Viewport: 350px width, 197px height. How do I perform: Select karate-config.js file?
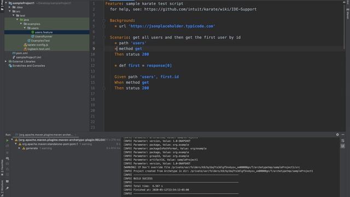point(38,45)
